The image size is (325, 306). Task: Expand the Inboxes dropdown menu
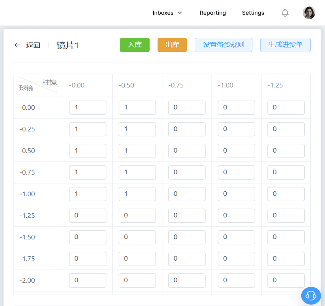tap(167, 13)
